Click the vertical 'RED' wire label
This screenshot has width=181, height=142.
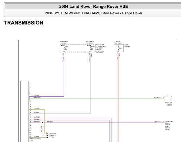click(117, 58)
